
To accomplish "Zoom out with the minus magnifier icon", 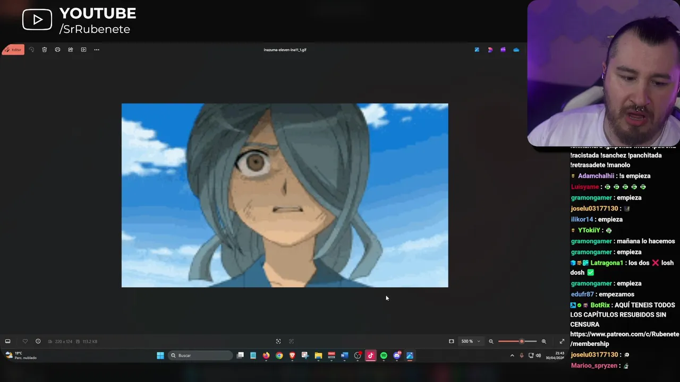I will click(x=491, y=341).
